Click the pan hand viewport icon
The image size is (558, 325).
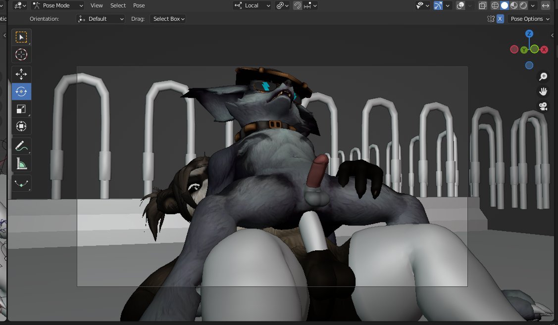tap(543, 92)
